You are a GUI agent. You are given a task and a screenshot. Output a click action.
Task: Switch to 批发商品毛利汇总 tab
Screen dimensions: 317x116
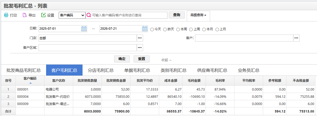[24, 70]
